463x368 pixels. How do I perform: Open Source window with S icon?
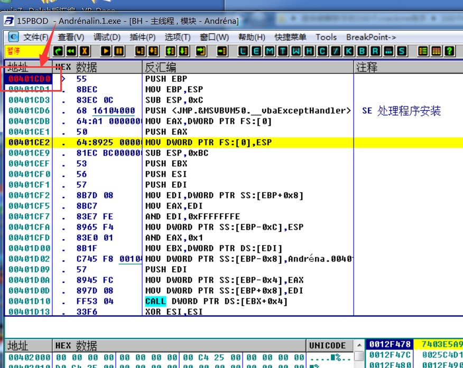(402, 51)
